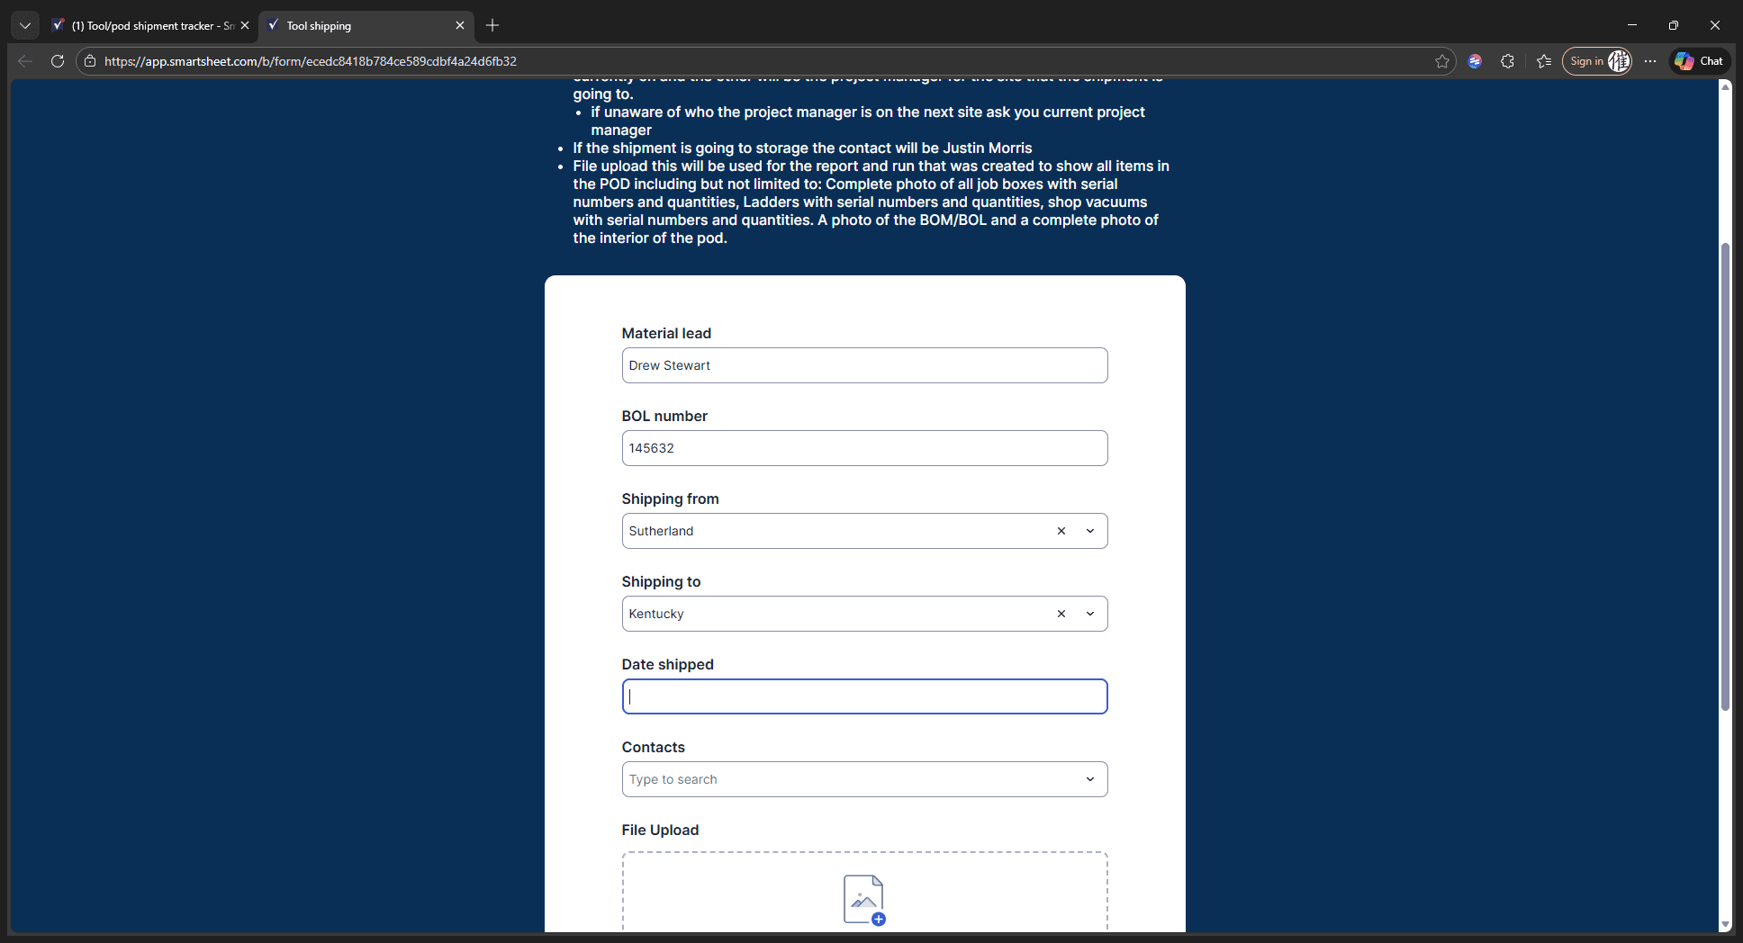
Task: Click the browser back arrow
Action: click(25, 61)
